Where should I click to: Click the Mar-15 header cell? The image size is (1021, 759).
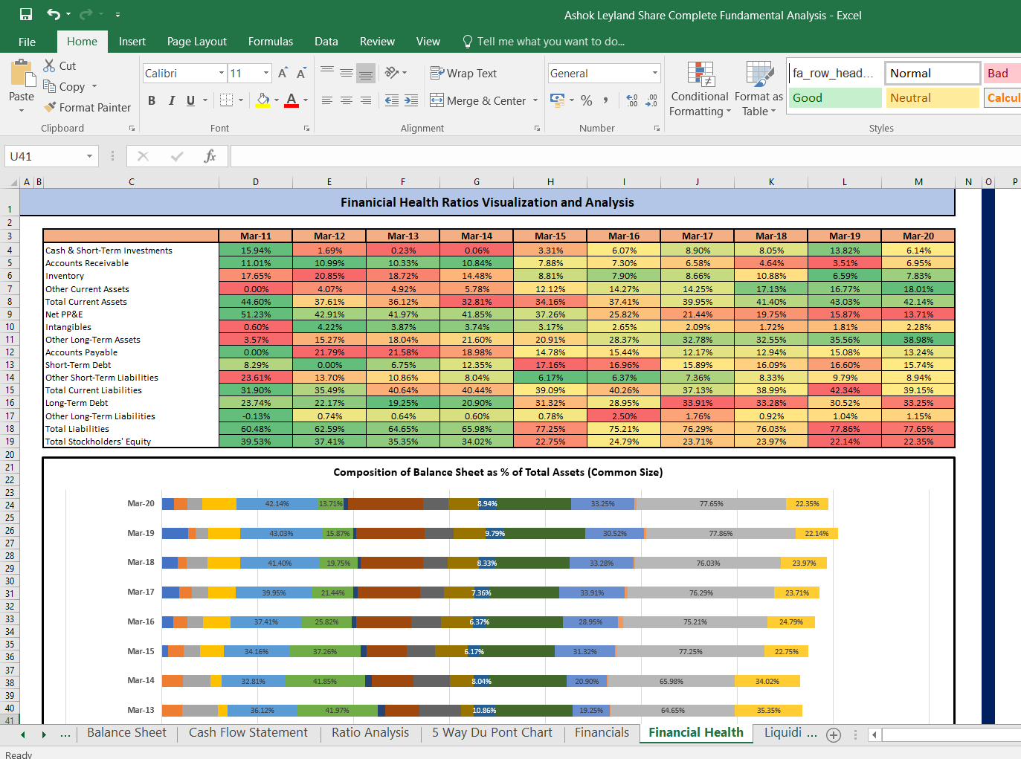[550, 236]
